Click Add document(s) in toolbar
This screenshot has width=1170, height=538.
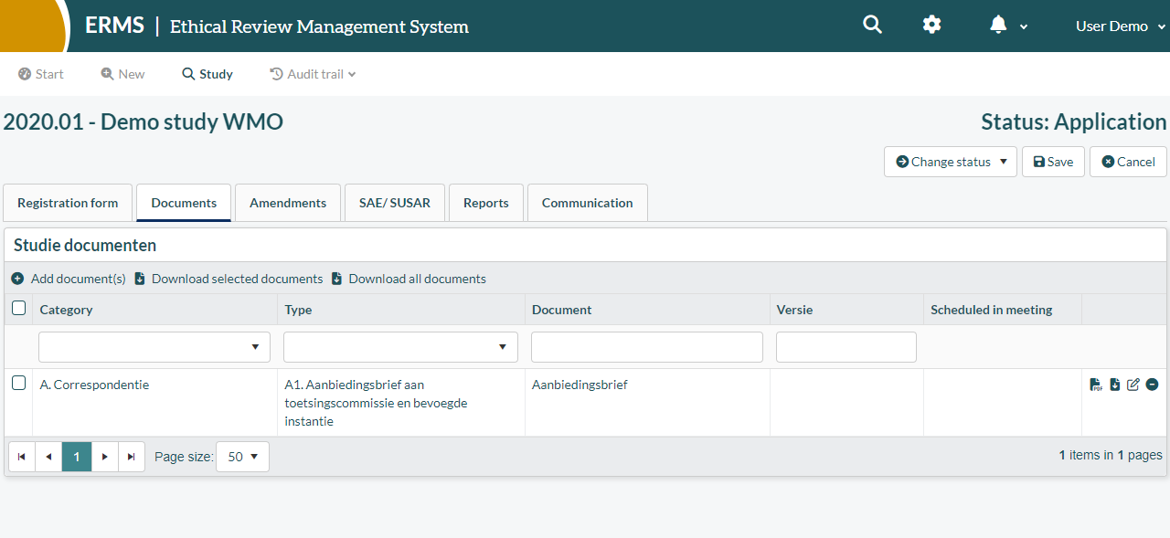[69, 279]
